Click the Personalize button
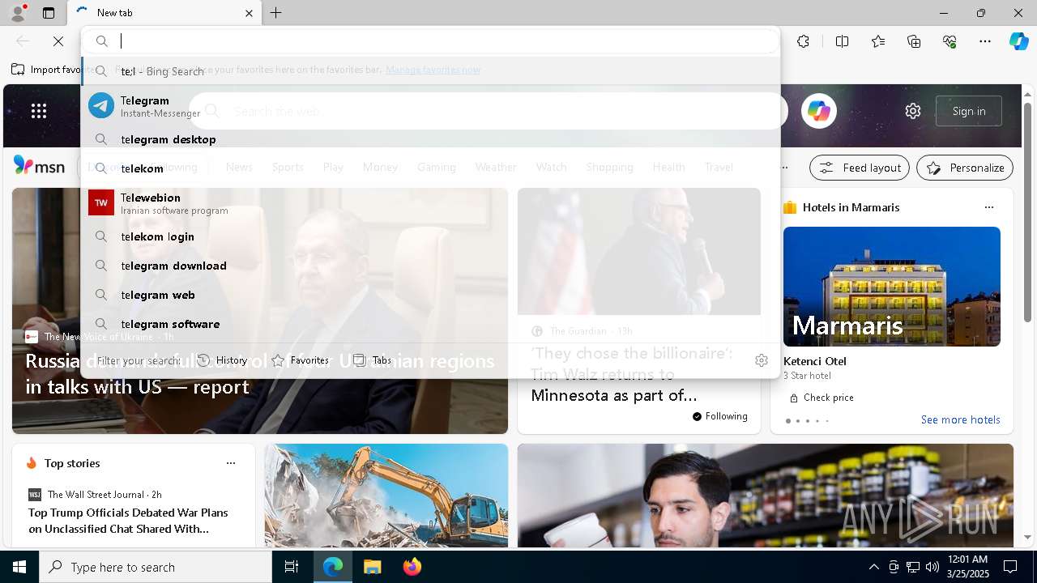1037x583 pixels. pos(965,168)
